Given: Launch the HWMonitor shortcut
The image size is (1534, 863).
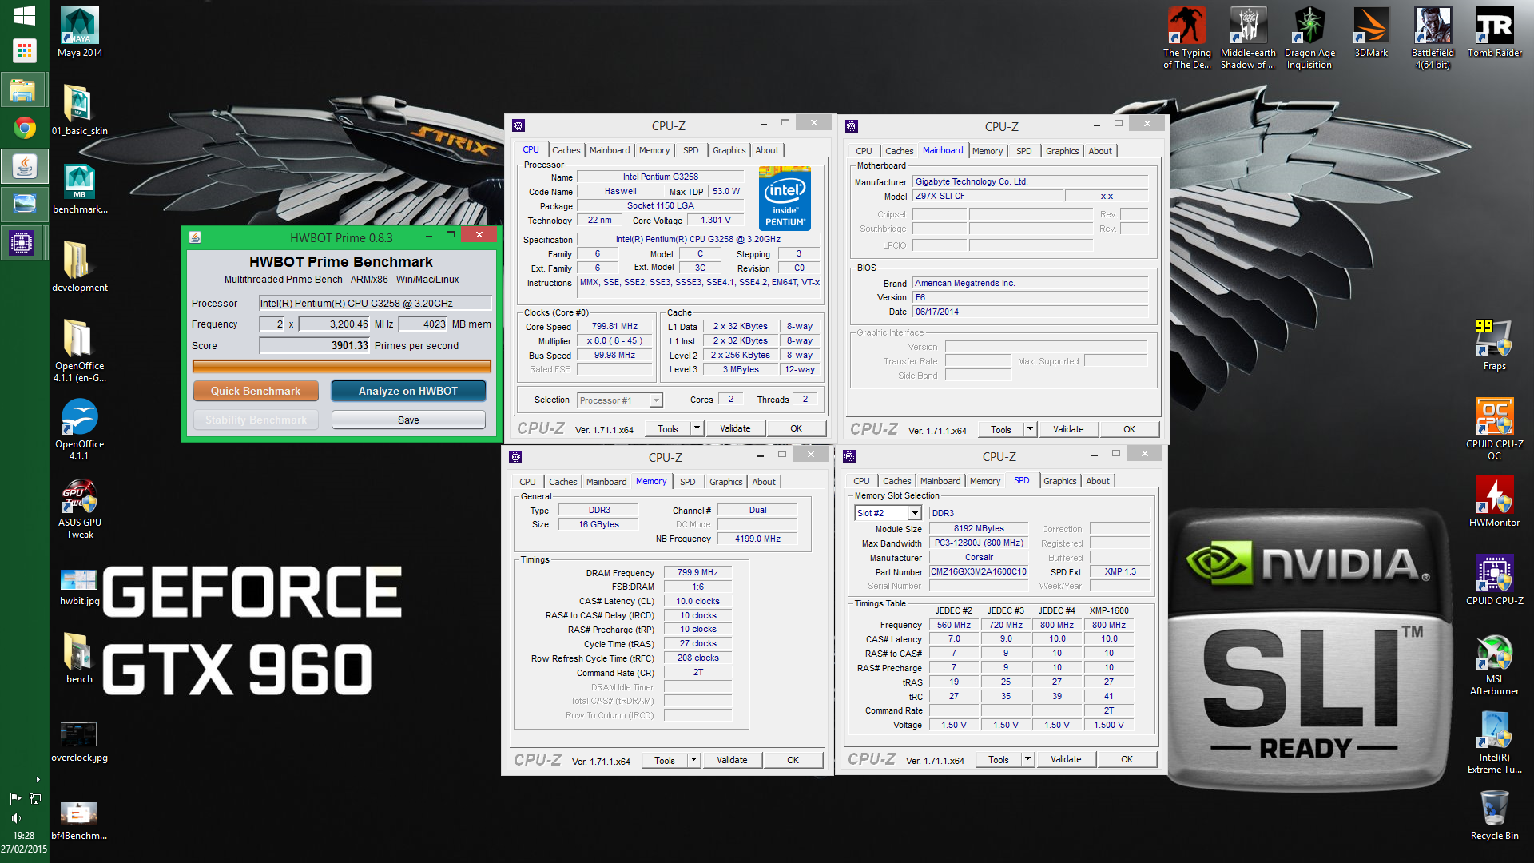Looking at the screenshot, I should [x=1494, y=502].
